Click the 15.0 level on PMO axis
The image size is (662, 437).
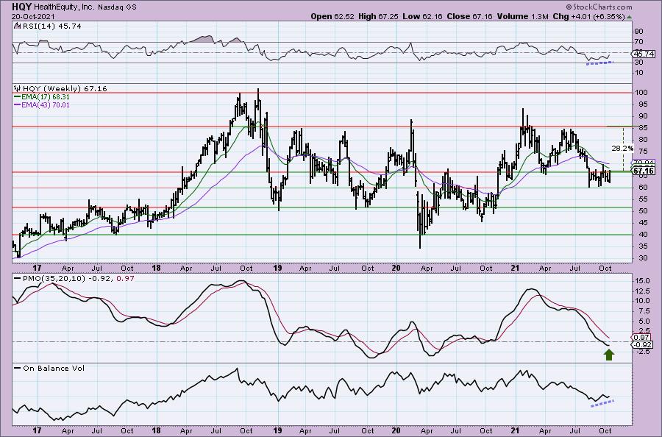tap(641, 280)
